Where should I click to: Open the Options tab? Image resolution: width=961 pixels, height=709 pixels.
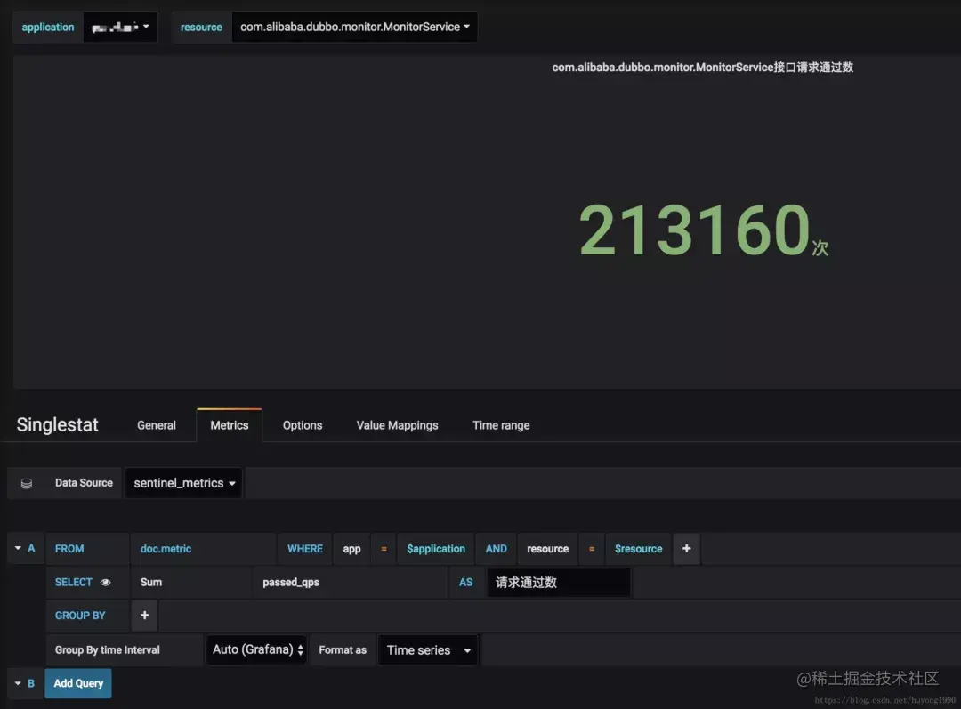303,425
